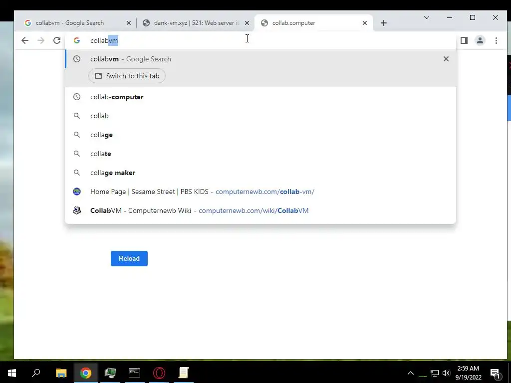Open the tab search chevron
This screenshot has height=383, width=511.
pos(427,17)
